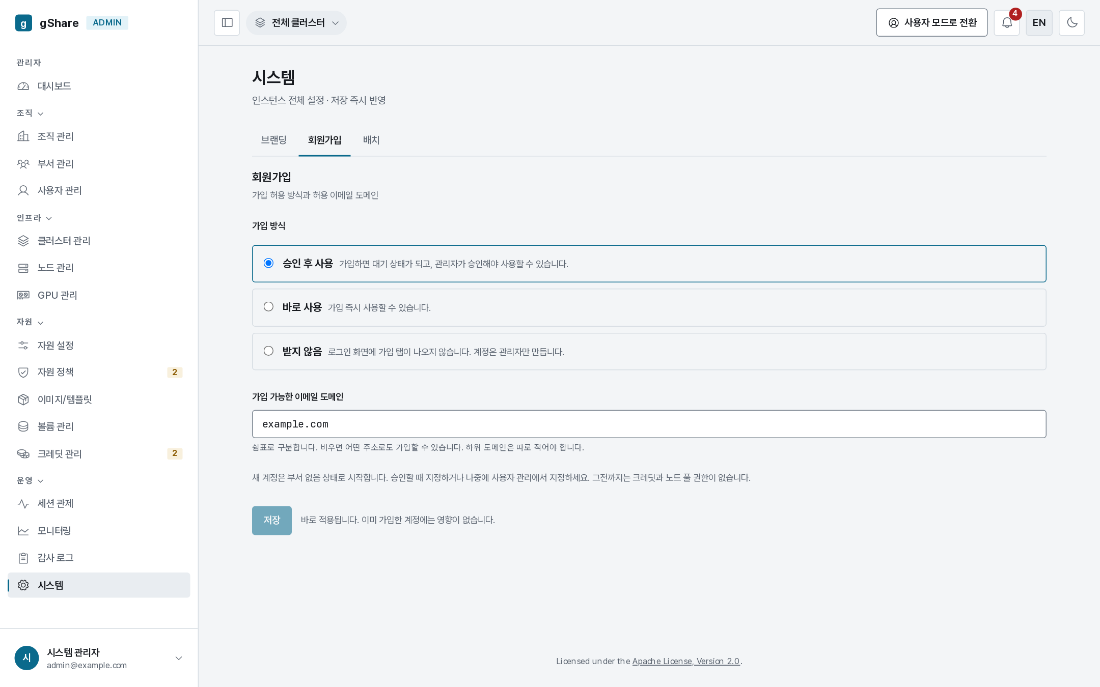Open 노드 관리 server icon
Screen dimensions: 1100x687
coord(23,268)
